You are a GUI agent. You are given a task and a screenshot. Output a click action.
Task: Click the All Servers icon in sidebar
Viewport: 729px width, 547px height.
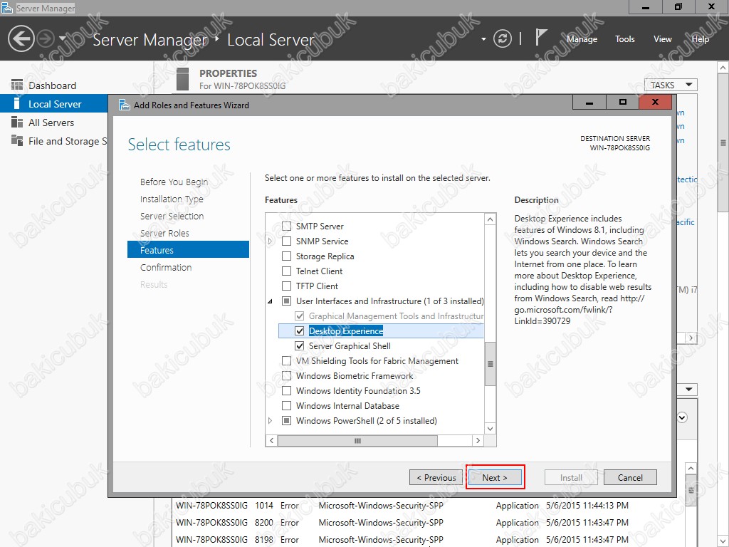click(x=17, y=123)
